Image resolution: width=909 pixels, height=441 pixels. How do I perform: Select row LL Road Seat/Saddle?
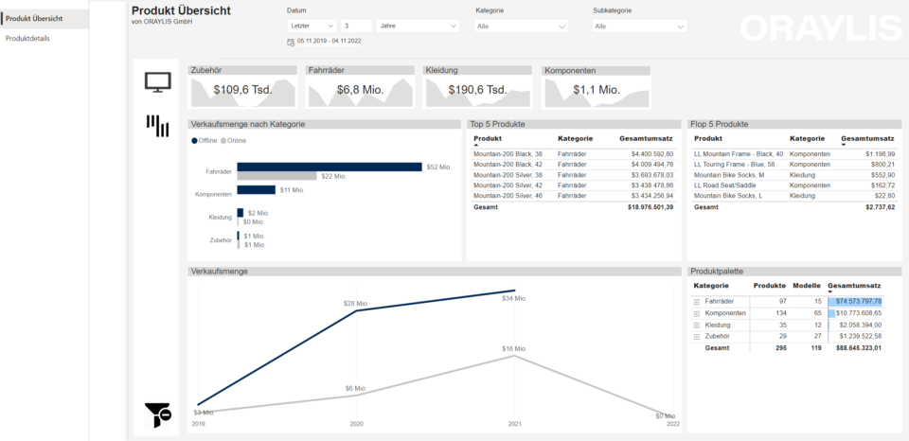coord(794,185)
